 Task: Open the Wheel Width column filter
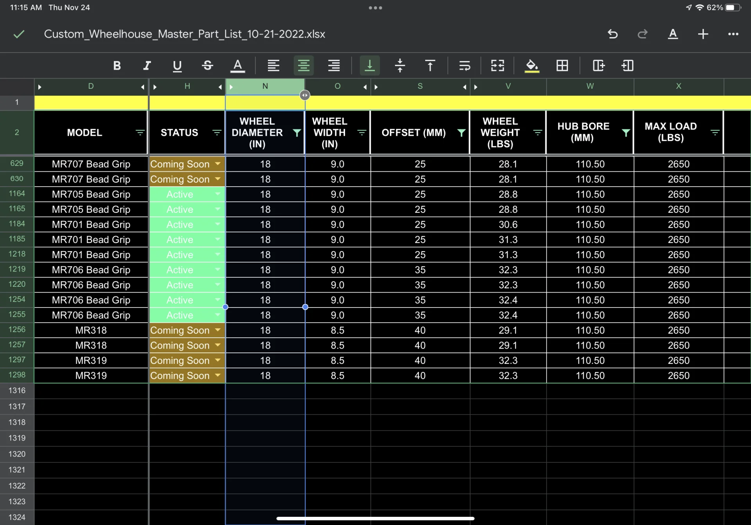point(362,133)
